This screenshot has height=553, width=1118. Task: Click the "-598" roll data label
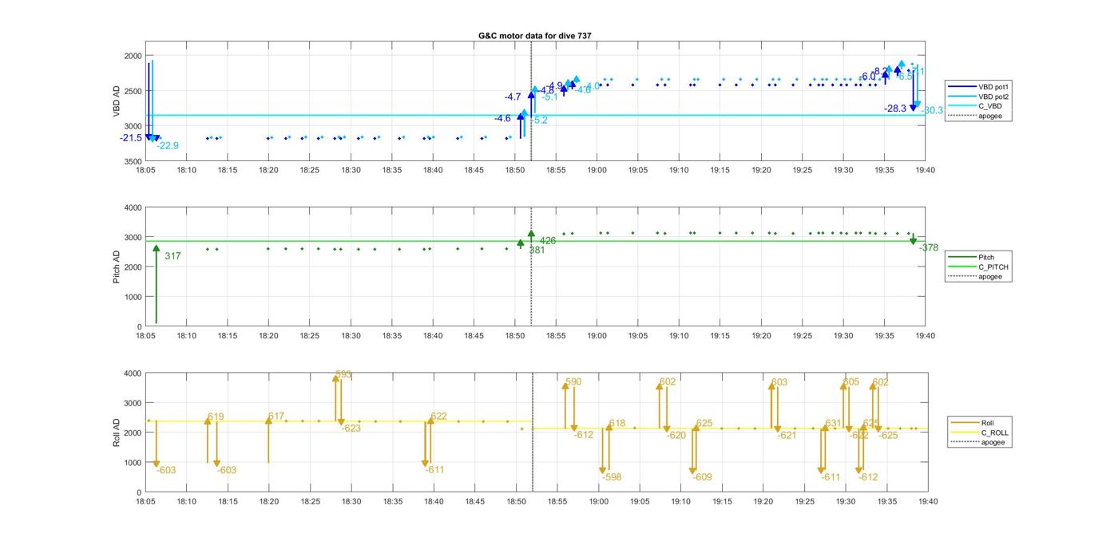pyautogui.click(x=612, y=477)
